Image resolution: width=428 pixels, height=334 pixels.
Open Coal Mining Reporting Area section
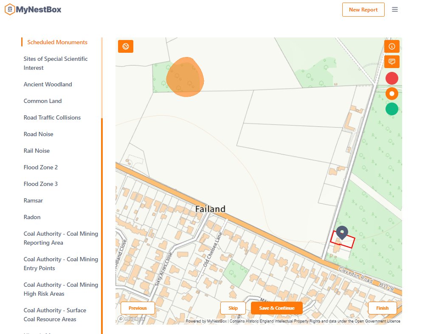61,238
